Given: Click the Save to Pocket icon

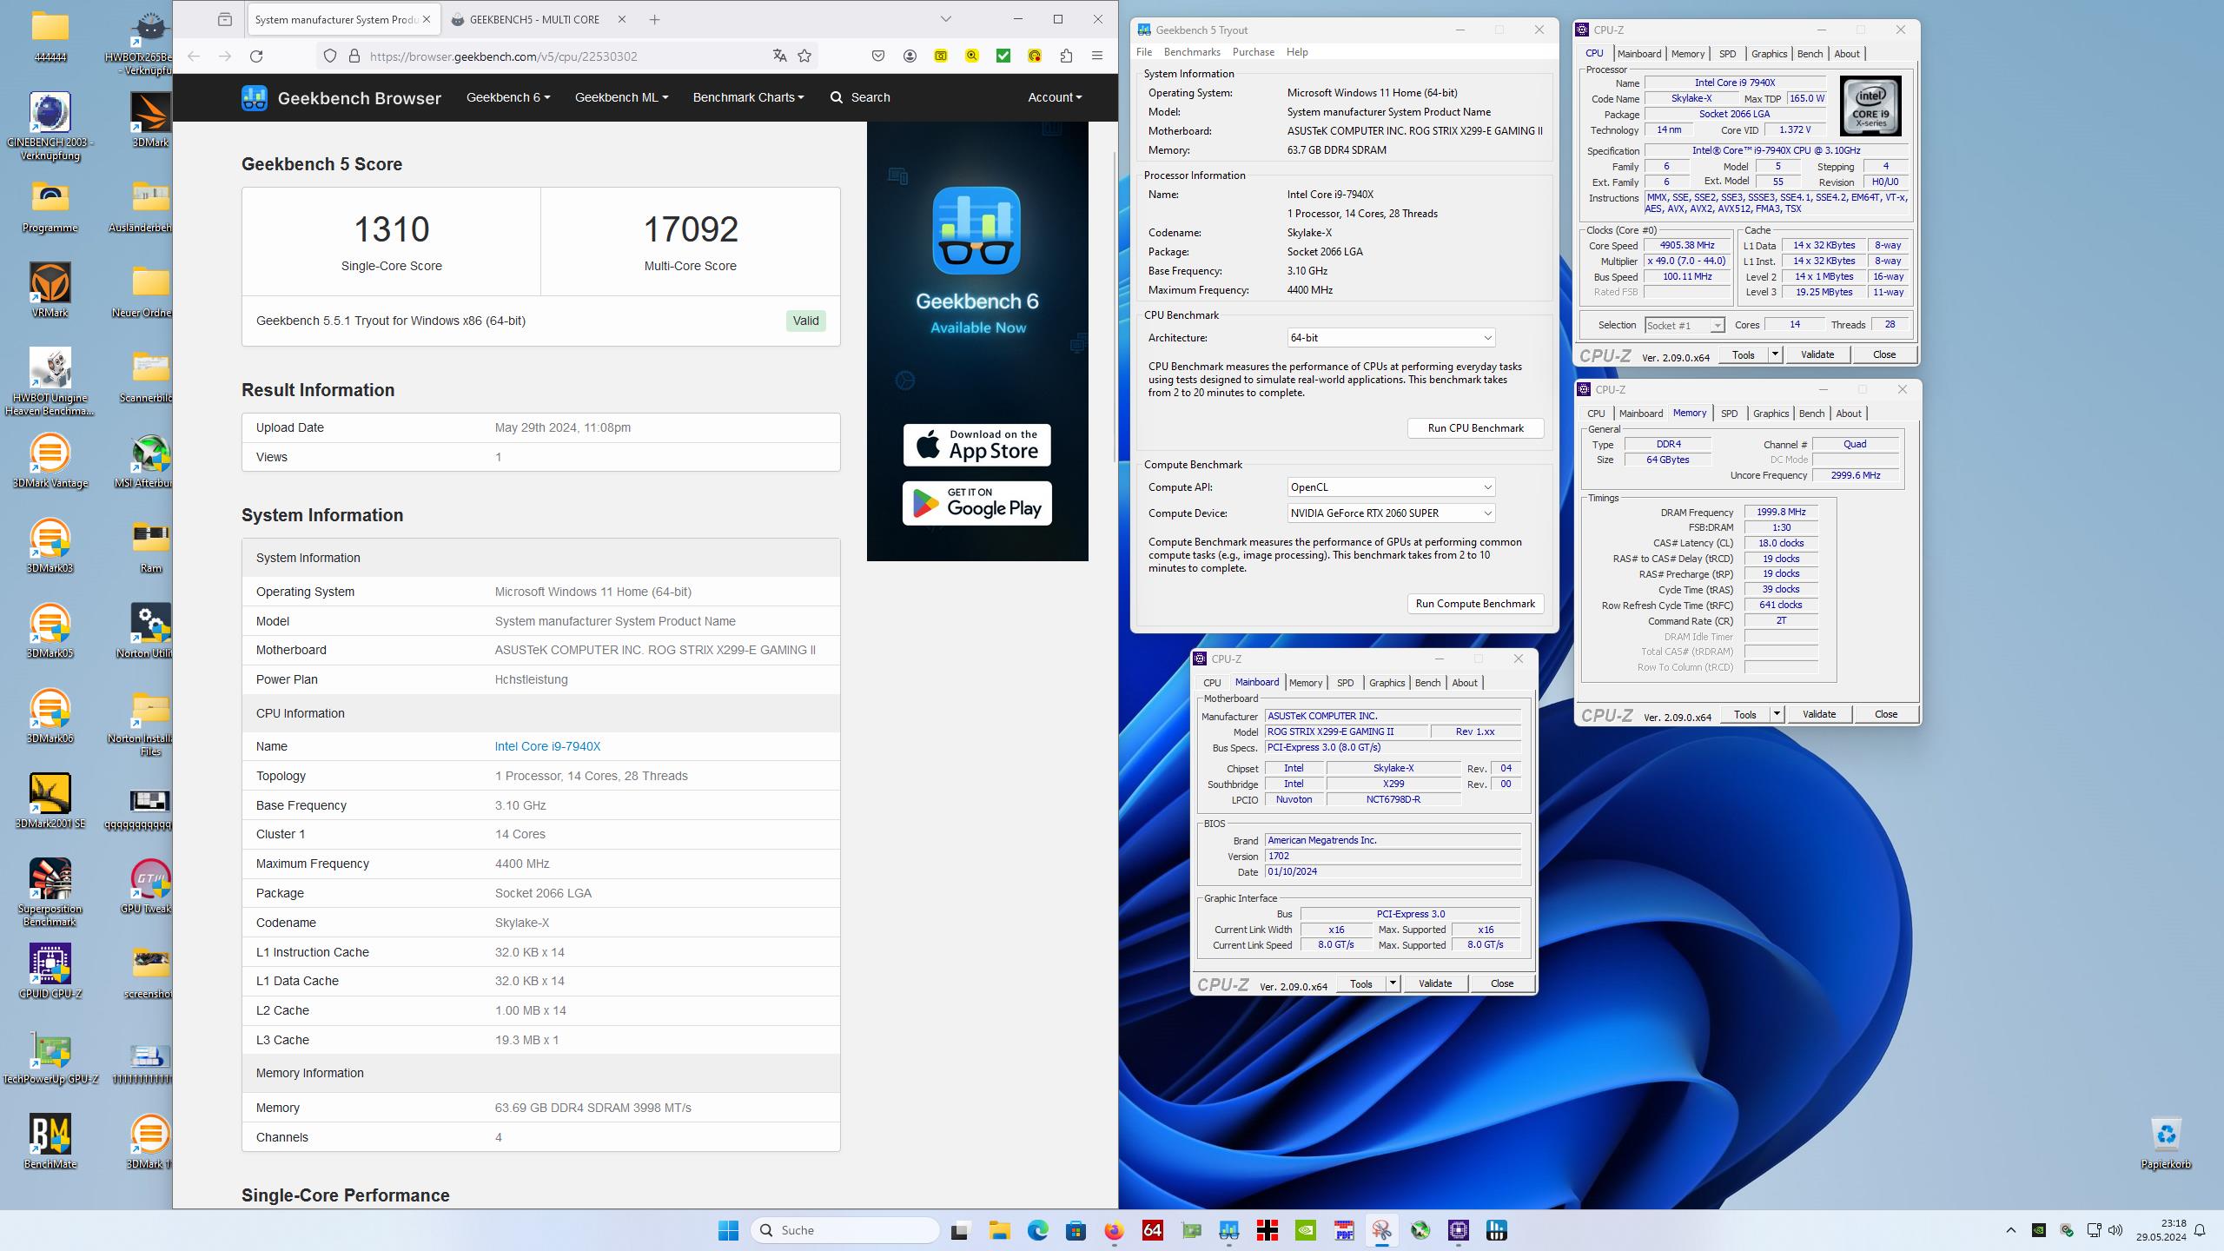Looking at the screenshot, I should (878, 56).
